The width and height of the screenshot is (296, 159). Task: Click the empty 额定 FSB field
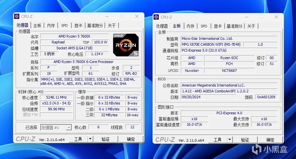pyautogui.click(x=56, y=115)
